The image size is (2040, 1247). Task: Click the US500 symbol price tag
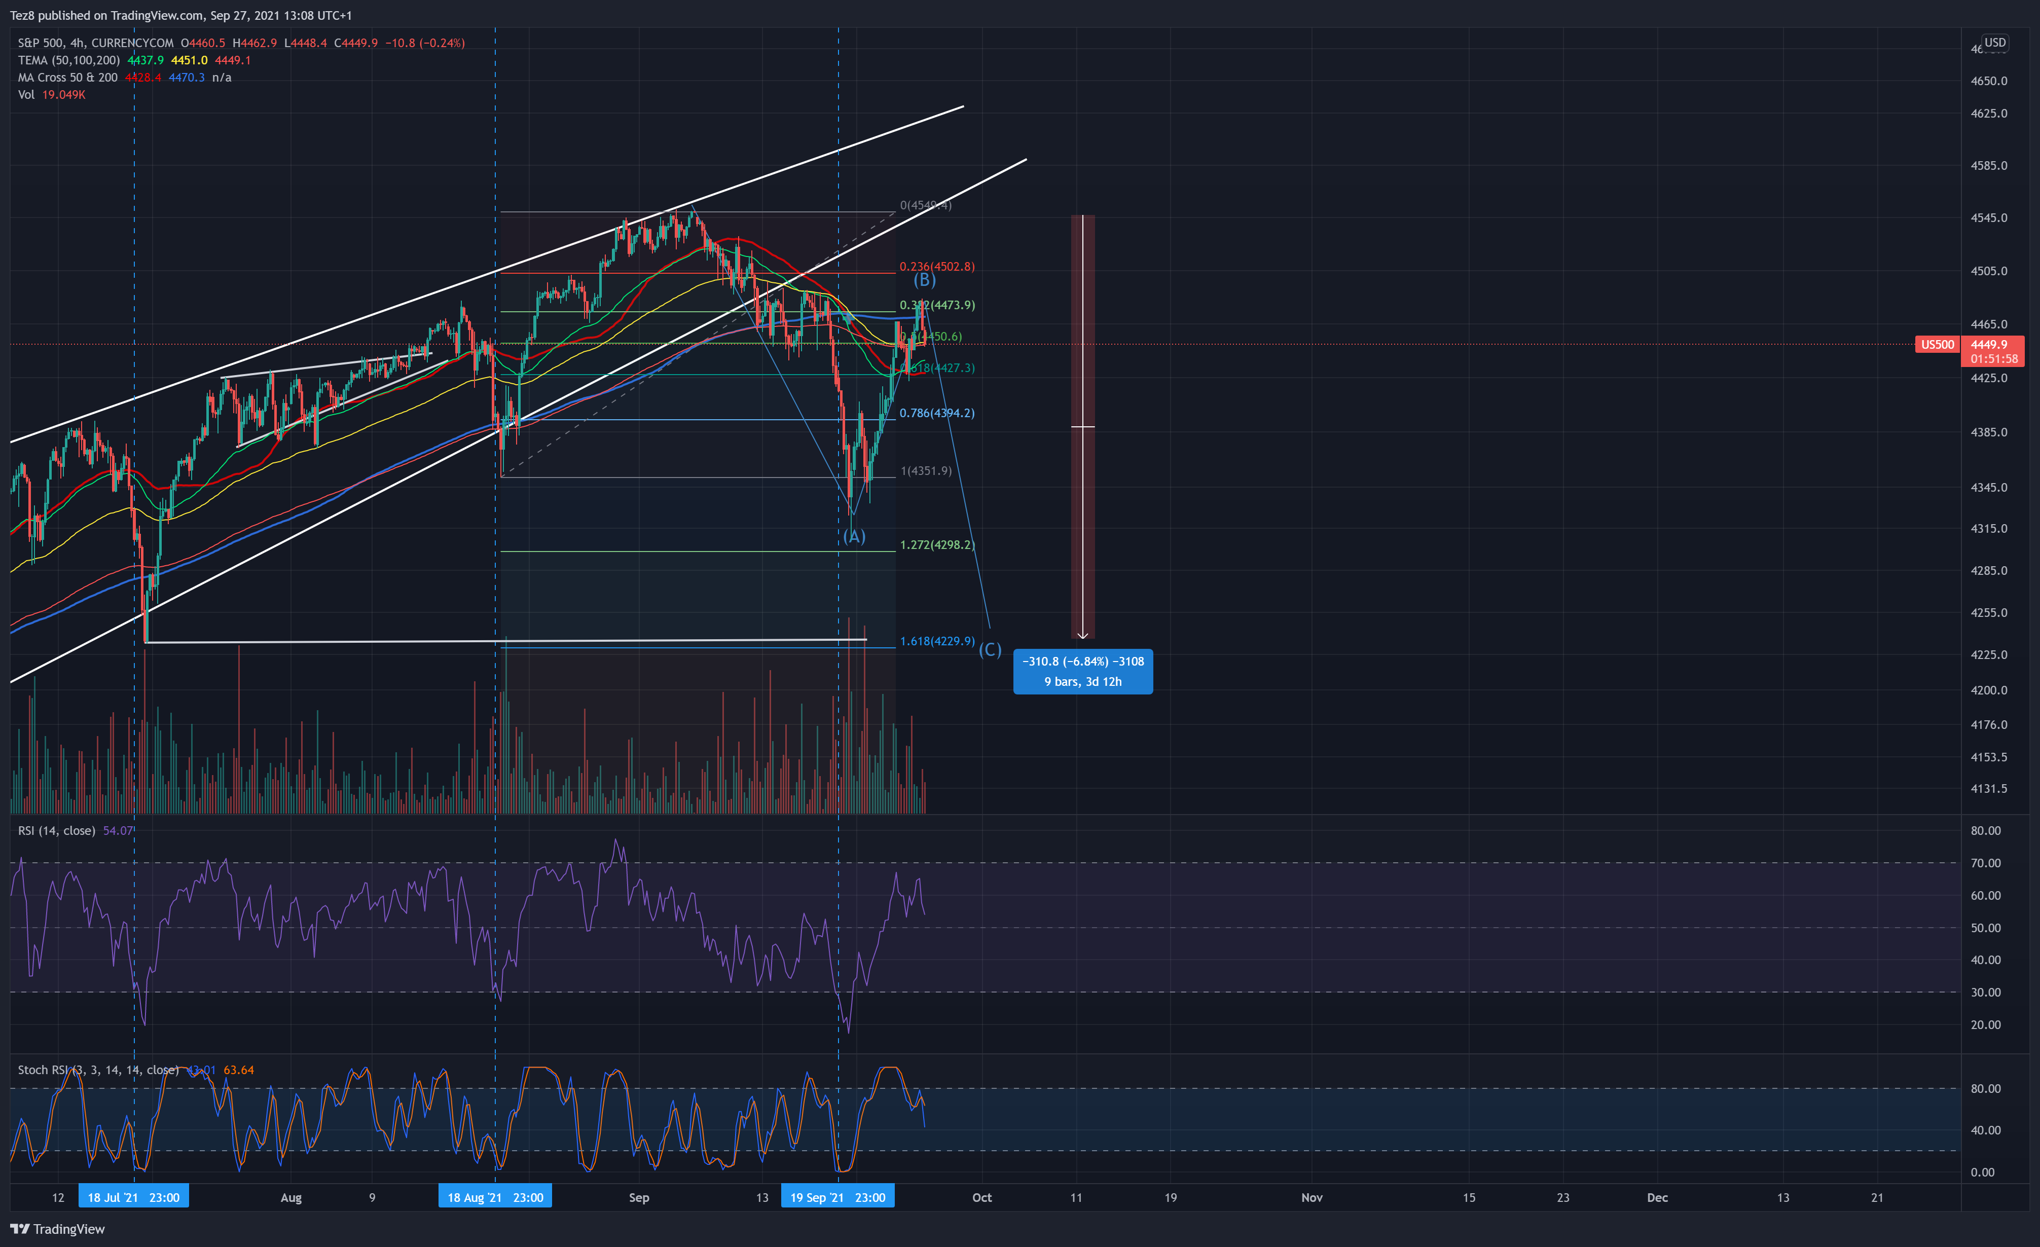[x=1937, y=345]
